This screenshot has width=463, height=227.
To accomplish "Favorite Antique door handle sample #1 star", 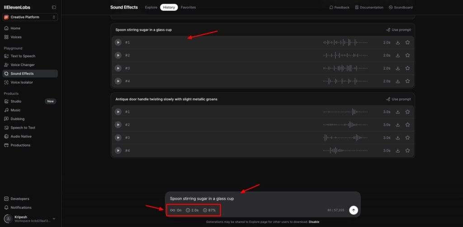I will click(407, 112).
